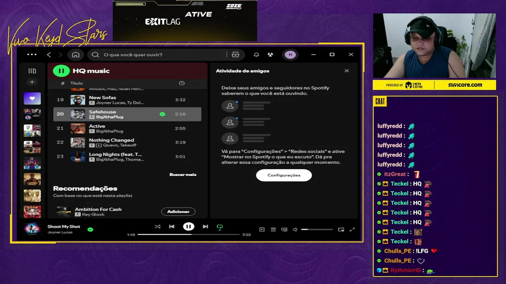This screenshot has height=284, width=506.
Task: Open connect to a device icon
Action: coord(284,230)
